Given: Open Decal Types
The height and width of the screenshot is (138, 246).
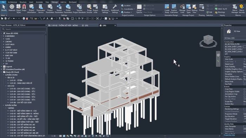Looking at the screenshot, I should 188,9.
